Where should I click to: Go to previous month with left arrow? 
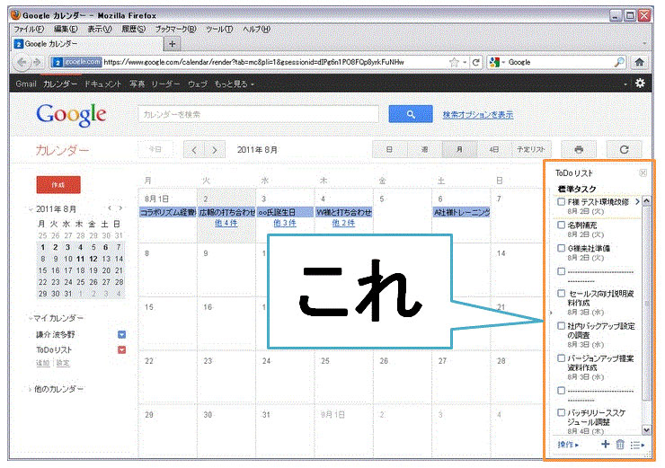click(194, 150)
